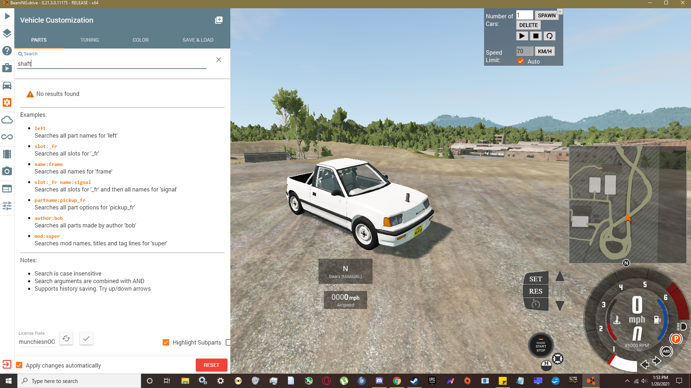The height and width of the screenshot is (388, 691).
Task: Open Steam from the taskbar
Action: (x=414, y=381)
